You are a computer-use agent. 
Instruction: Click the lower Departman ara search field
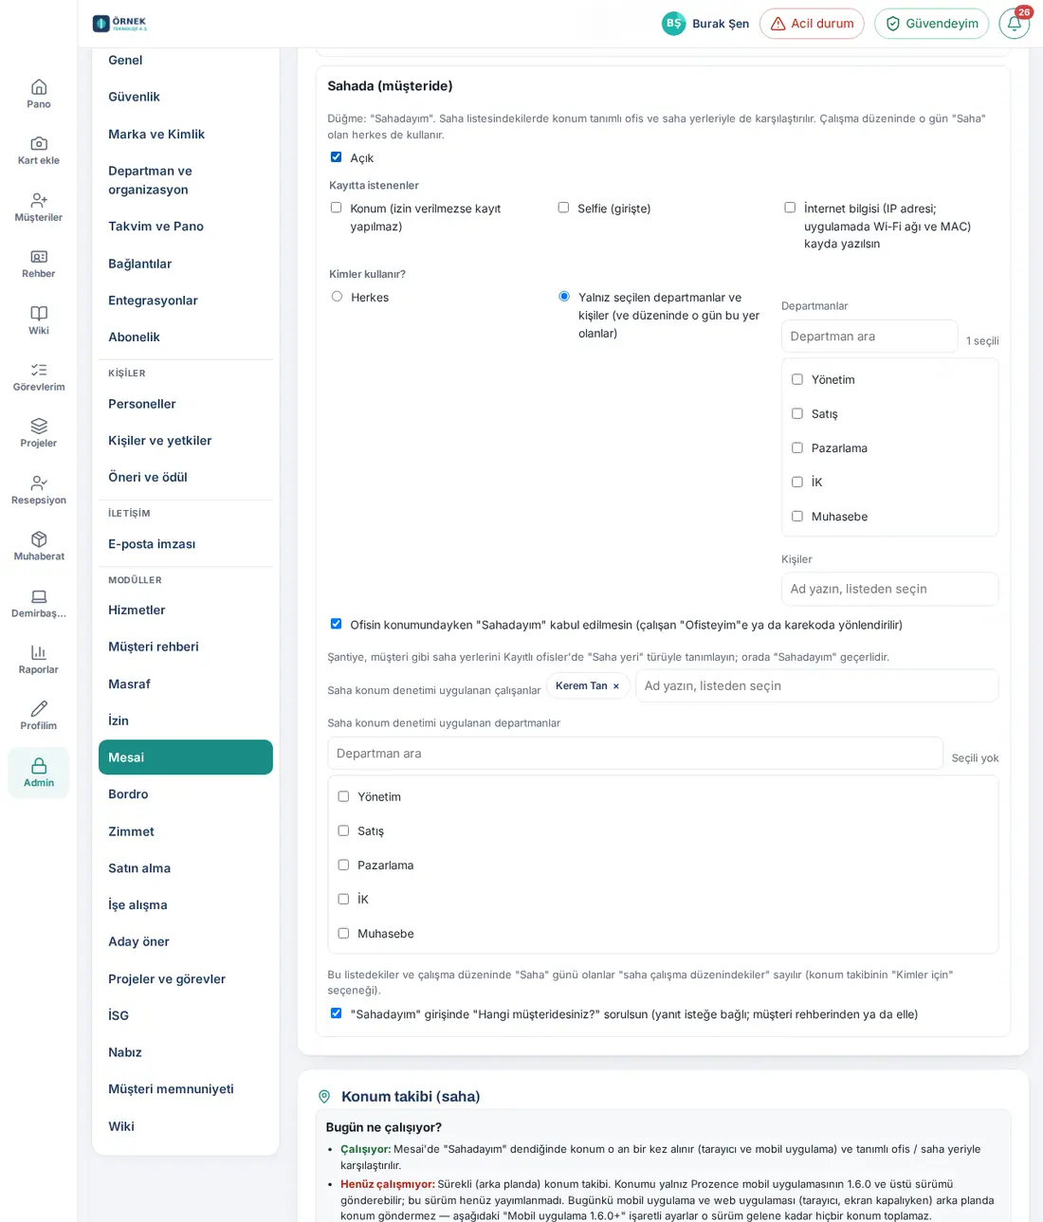(635, 754)
